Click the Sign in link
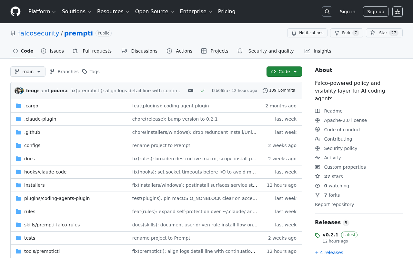The height and width of the screenshot is (258, 413). pyautogui.click(x=348, y=12)
